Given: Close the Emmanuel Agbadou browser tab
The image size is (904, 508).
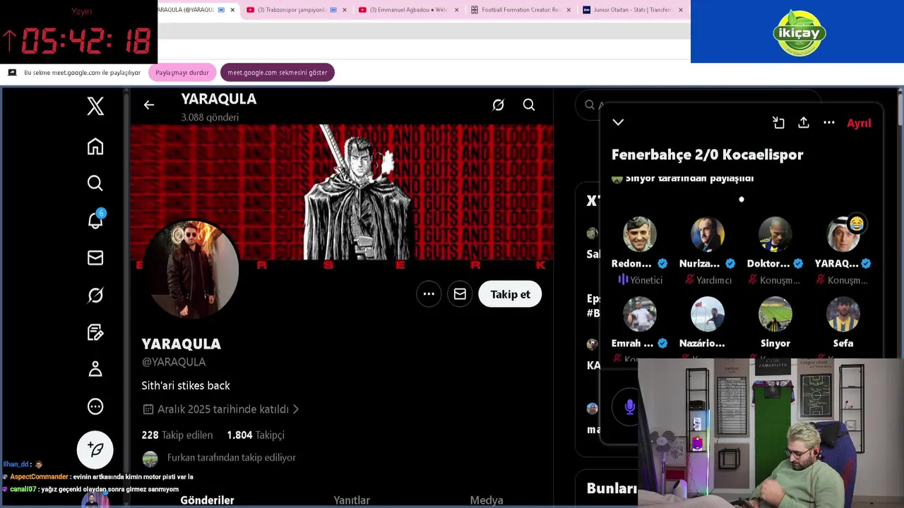Looking at the screenshot, I should click(x=456, y=10).
